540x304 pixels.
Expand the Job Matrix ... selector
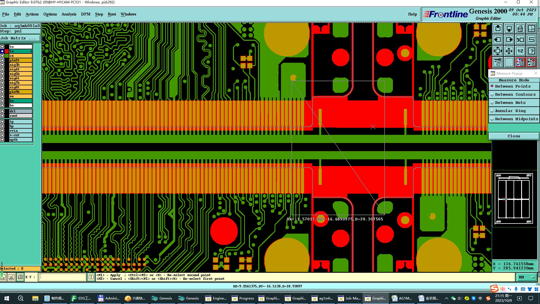point(20,38)
